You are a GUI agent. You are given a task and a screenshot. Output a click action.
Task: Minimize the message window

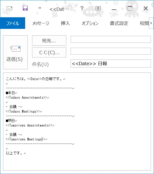pos(114,10)
